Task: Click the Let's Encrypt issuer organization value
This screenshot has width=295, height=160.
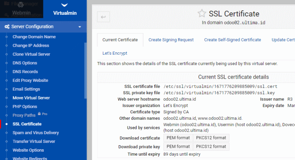Action: 175,106
